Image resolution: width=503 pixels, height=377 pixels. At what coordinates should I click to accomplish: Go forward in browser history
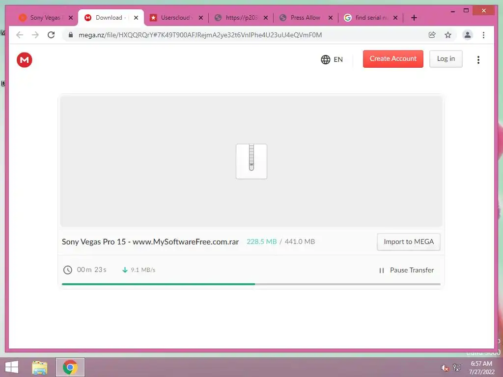[x=35, y=35]
